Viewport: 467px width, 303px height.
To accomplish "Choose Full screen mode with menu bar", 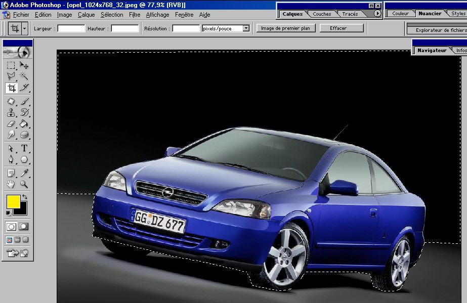I will point(18,240).
